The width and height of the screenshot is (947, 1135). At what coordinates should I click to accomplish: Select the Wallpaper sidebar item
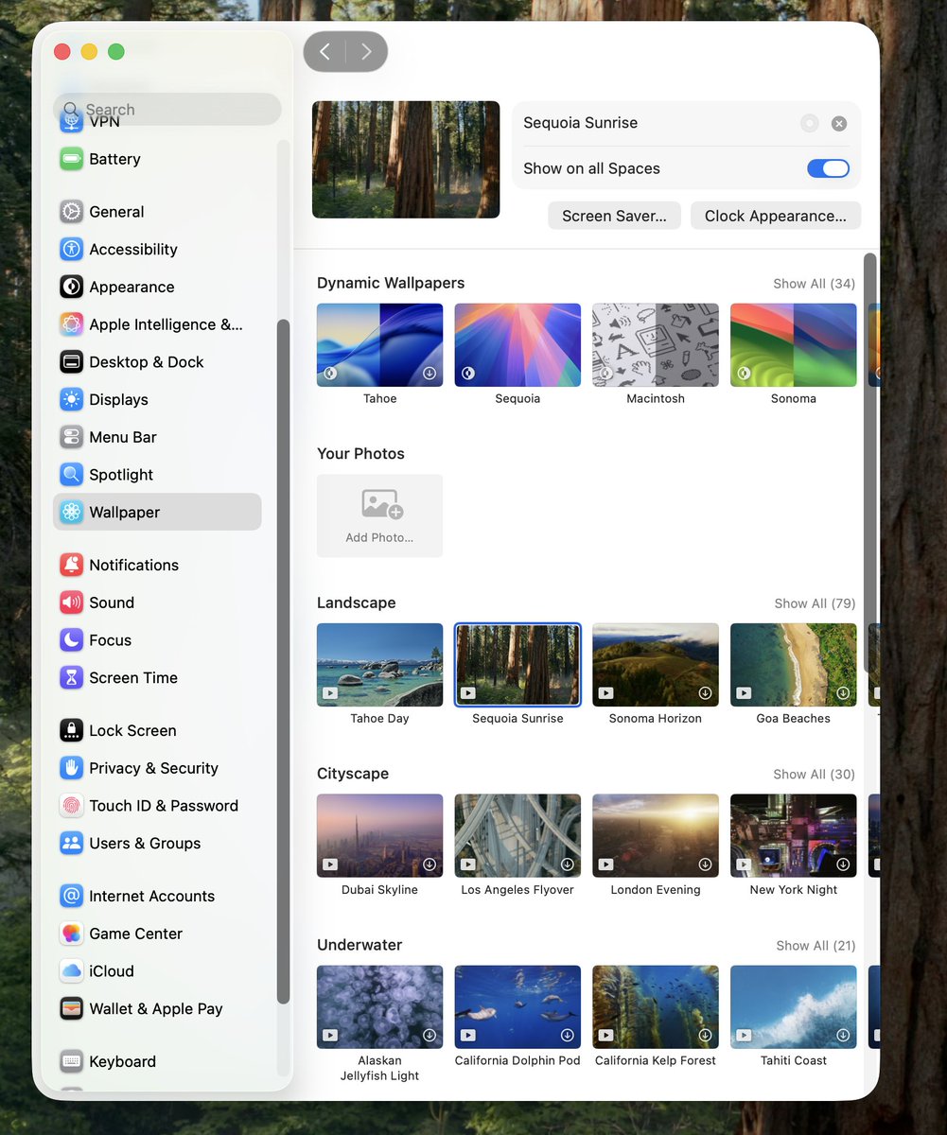(157, 512)
